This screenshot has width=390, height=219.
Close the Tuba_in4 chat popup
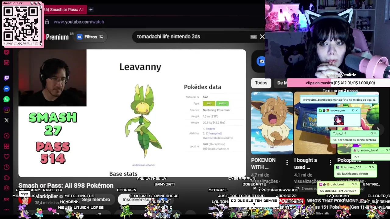tap(375, 133)
